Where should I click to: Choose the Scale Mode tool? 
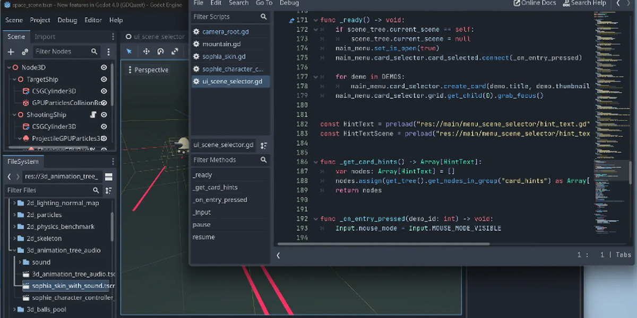(x=175, y=51)
